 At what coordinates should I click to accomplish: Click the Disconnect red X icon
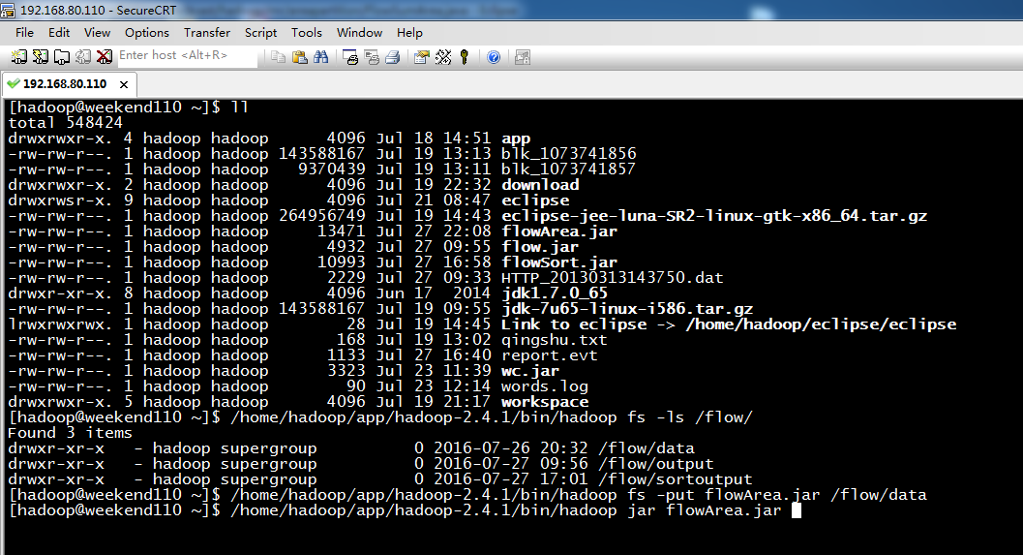click(105, 57)
